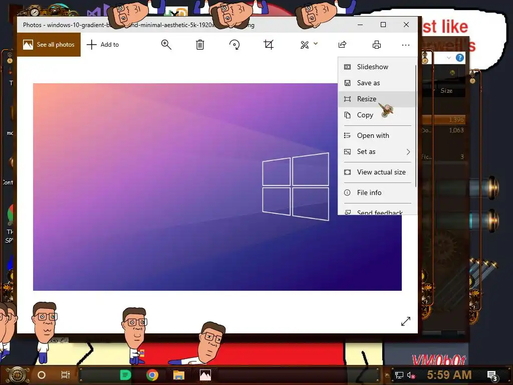Click the muted volume tray icon
513x385 pixels.
pos(411,375)
